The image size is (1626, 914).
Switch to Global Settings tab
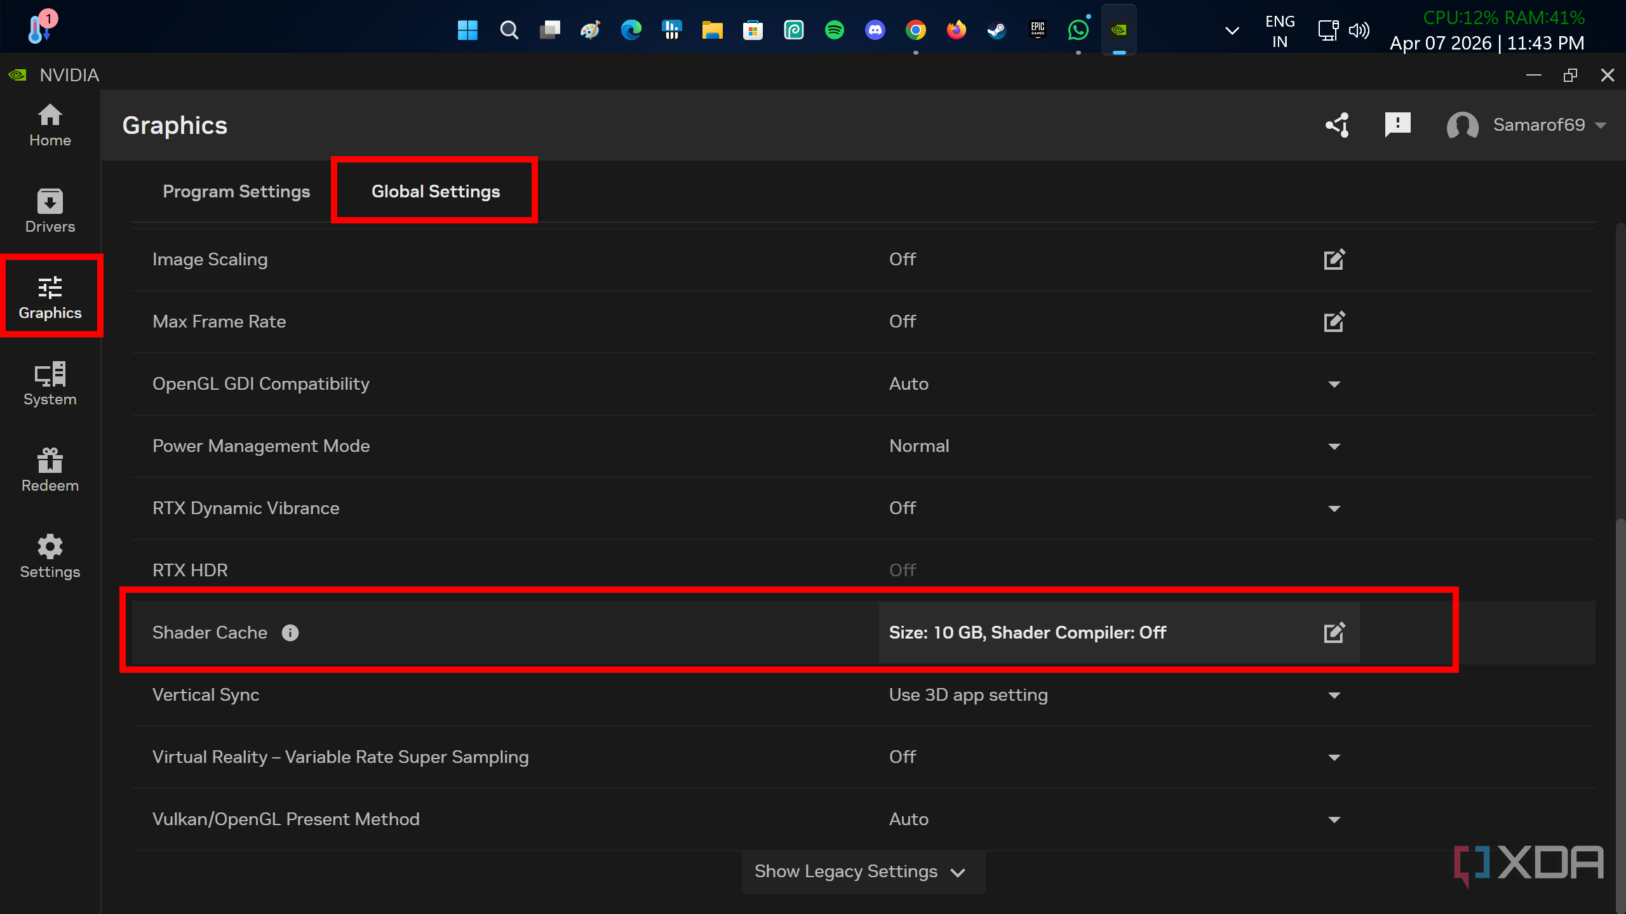coord(436,191)
